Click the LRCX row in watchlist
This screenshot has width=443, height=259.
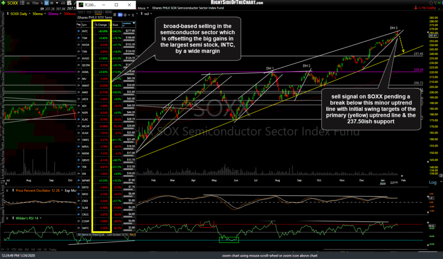[x=106, y=99]
